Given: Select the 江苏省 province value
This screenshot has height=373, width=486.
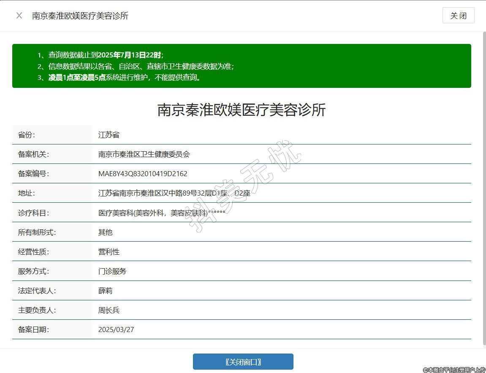Looking at the screenshot, I should [109, 135].
